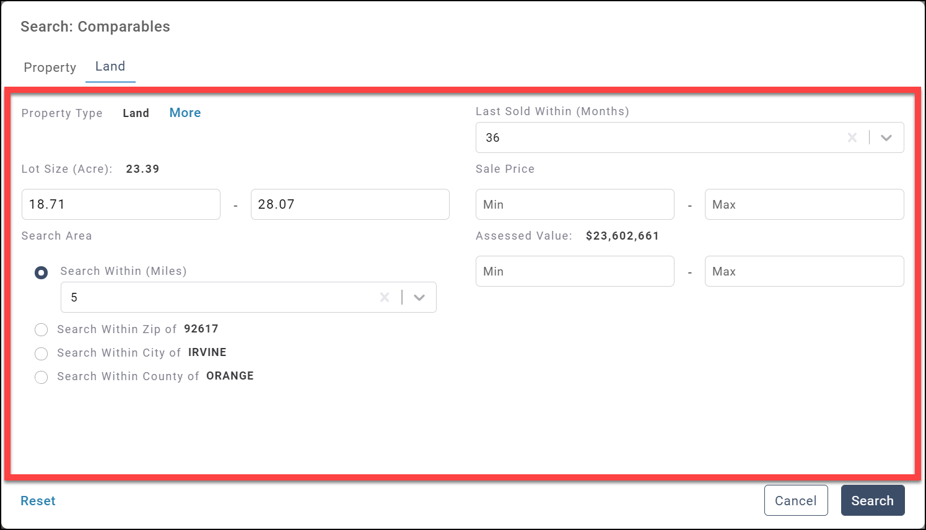The width and height of the screenshot is (926, 530).
Task: Choose Search Within City of Irvine
Action: (41, 354)
